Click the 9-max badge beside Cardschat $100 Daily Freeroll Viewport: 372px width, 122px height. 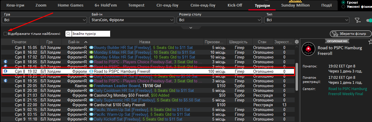[x=91, y=105]
